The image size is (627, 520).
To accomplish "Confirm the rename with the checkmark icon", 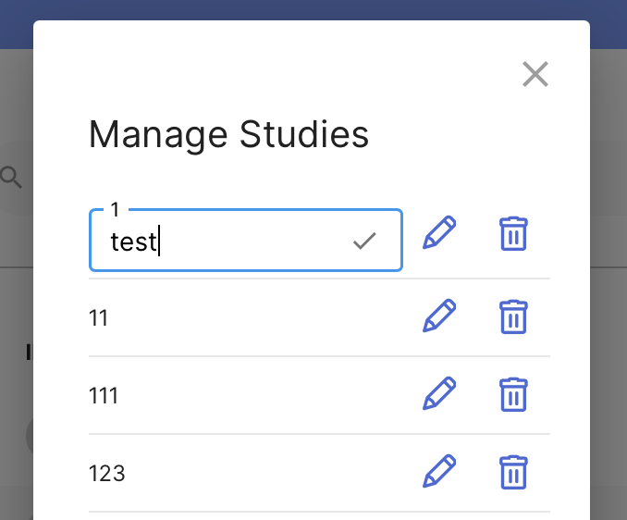I will coord(364,241).
